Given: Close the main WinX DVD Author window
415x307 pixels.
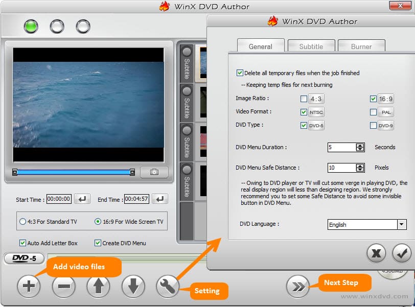Looking at the screenshot, I should point(400,6).
